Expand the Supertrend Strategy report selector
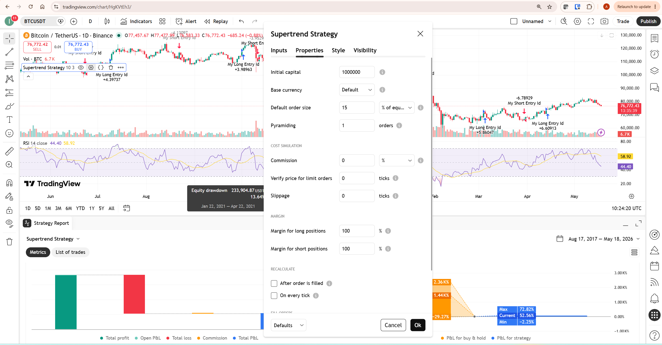The height and width of the screenshot is (345, 662). (53, 239)
